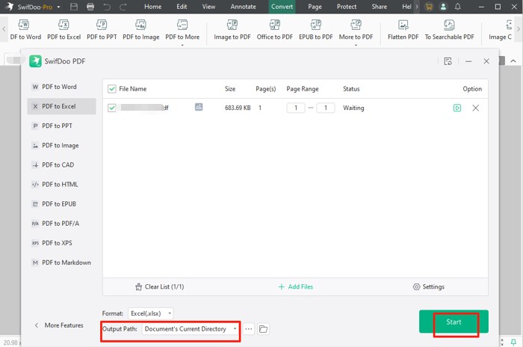The height and width of the screenshot is (347, 523).
Task: Open the shopping cart icon
Action: tap(429, 7)
